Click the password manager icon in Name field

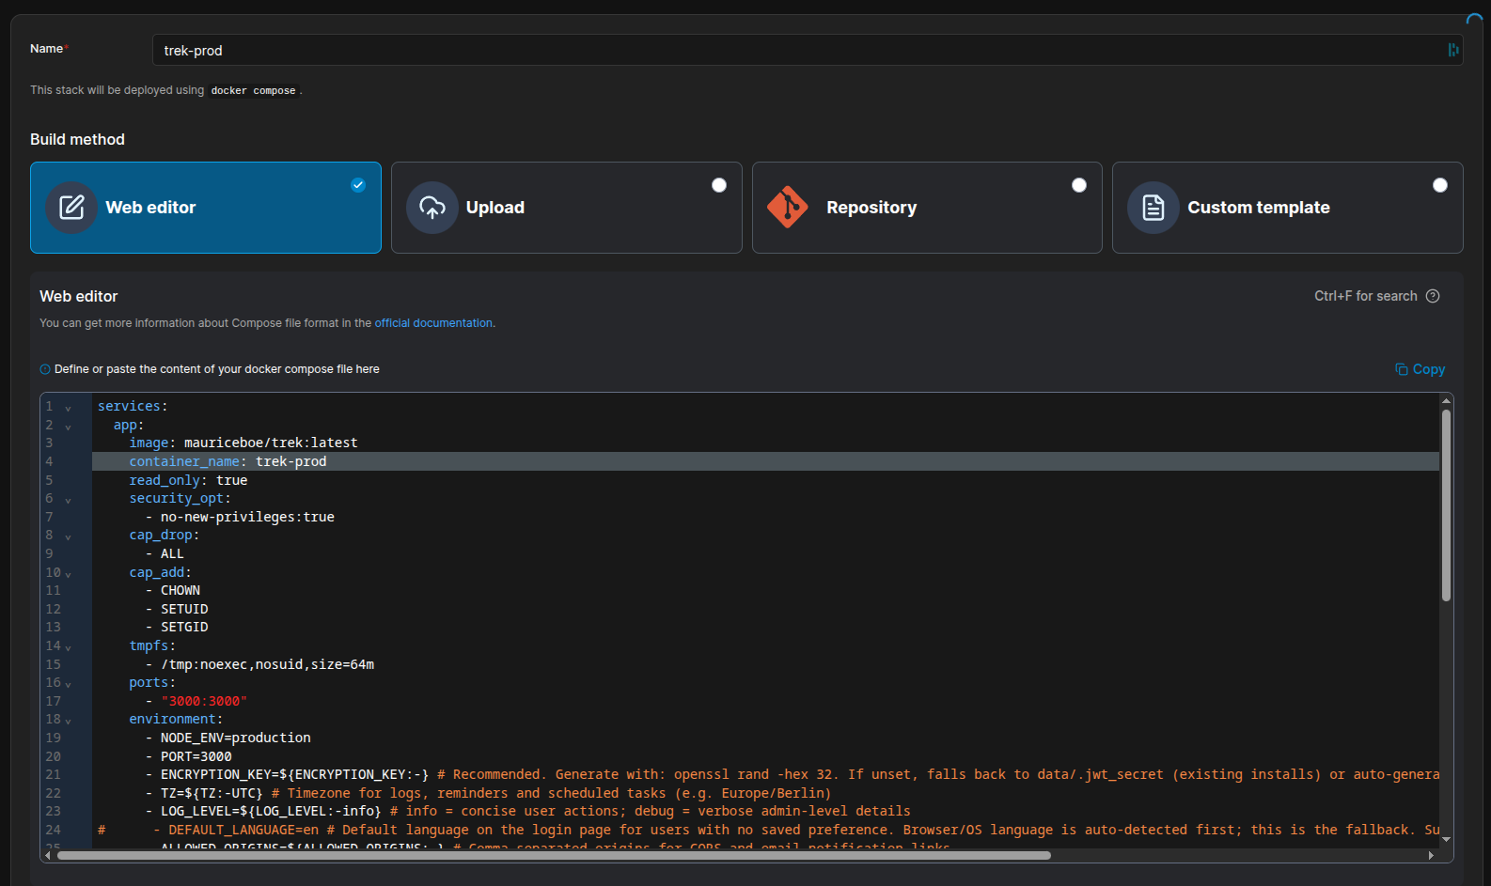[x=1453, y=50]
